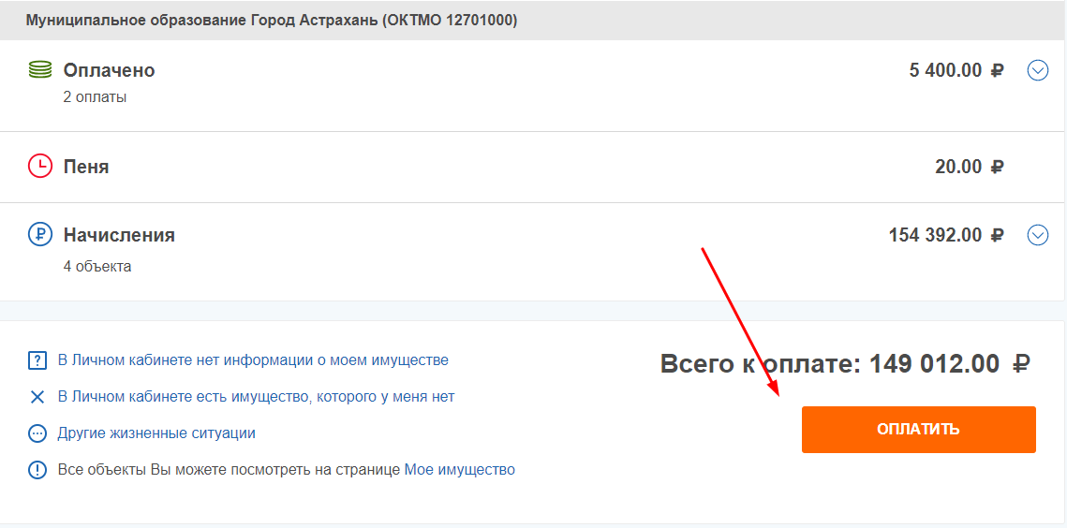
Task: Select the Начисления row title
Action: pyautogui.click(x=119, y=235)
